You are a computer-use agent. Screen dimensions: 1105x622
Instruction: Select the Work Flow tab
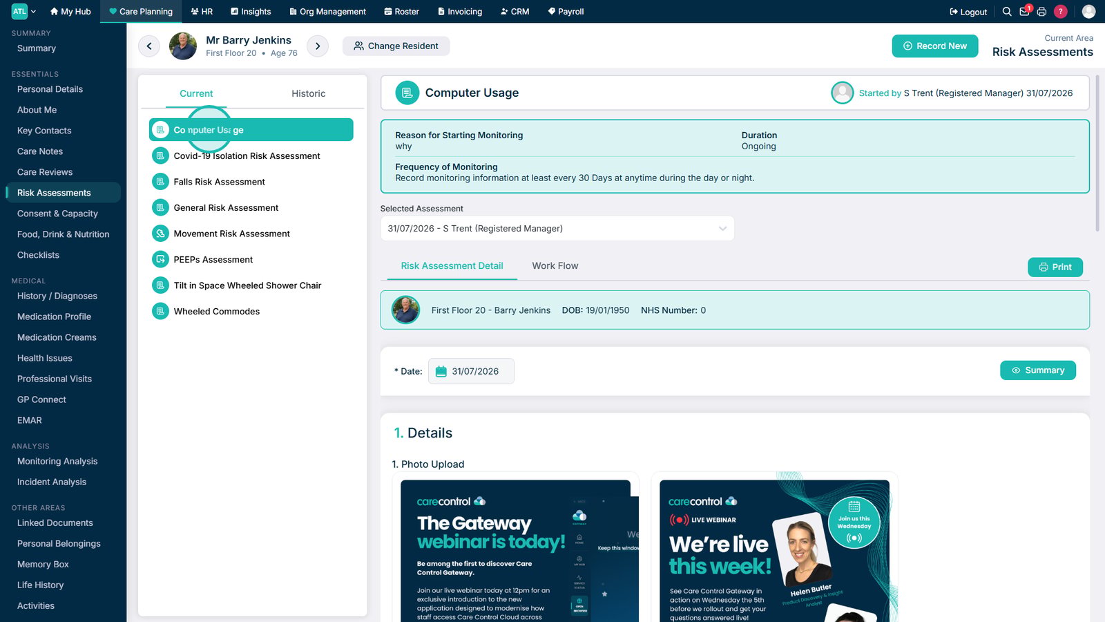pyautogui.click(x=555, y=266)
